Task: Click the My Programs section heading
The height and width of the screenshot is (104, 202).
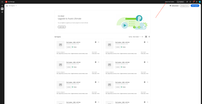Action: click(58, 37)
